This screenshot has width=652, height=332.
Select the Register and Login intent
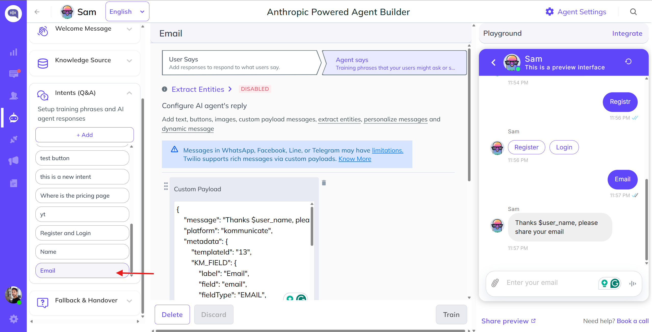click(x=82, y=233)
